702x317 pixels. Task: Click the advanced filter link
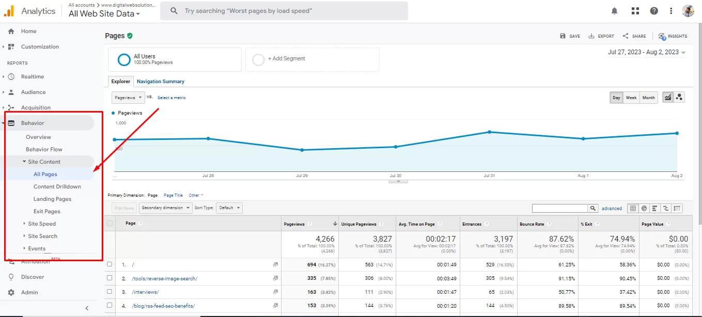click(x=612, y=209)
